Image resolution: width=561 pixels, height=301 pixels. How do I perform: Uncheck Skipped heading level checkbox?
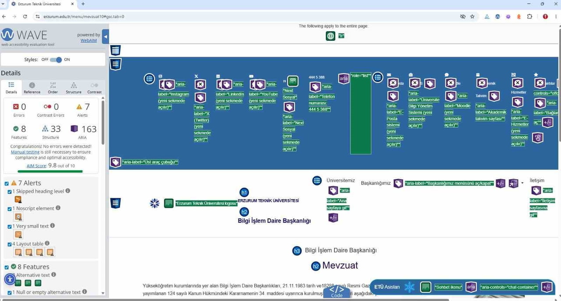click(x=10, y=192)
